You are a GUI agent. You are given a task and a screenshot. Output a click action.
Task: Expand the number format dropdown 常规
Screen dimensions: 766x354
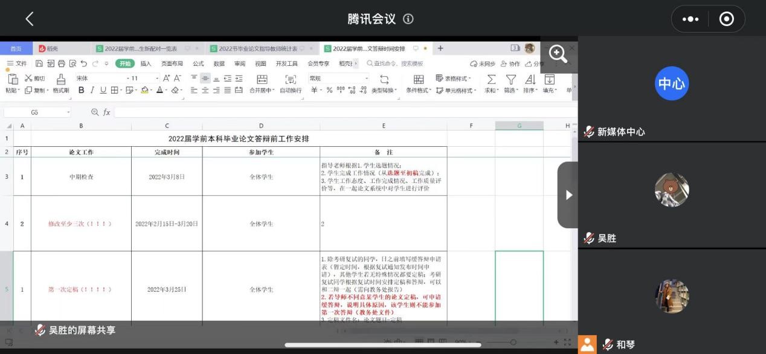coord(338,79)
